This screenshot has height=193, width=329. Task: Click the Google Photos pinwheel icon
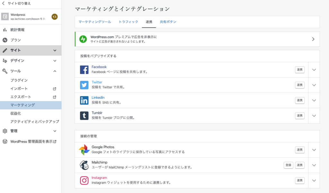[x=84, y=150]
